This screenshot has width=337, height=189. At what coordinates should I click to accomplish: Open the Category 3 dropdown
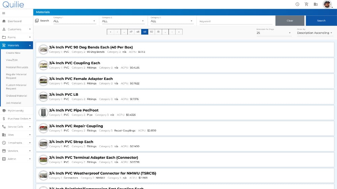pyautogui.click(x=172, y=21)
